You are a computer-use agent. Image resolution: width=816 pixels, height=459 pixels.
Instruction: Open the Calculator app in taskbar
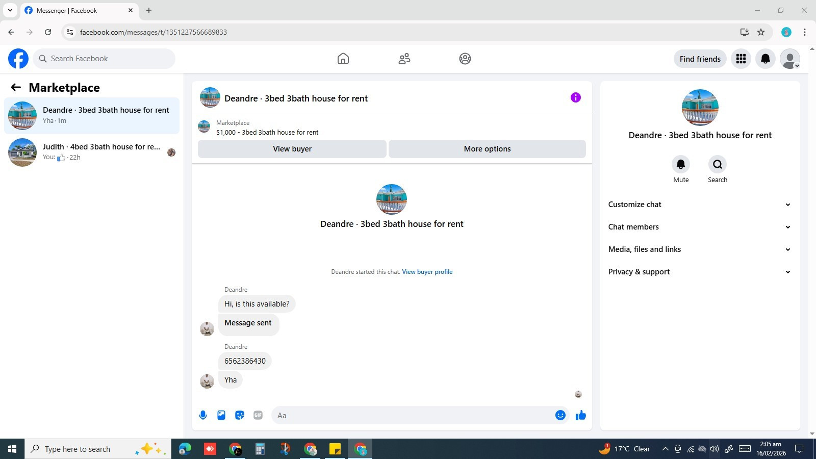coord(260,449)
